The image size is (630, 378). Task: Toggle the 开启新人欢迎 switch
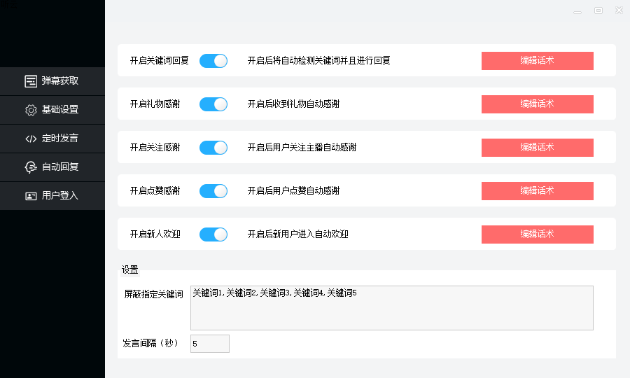tap(213, 234)
